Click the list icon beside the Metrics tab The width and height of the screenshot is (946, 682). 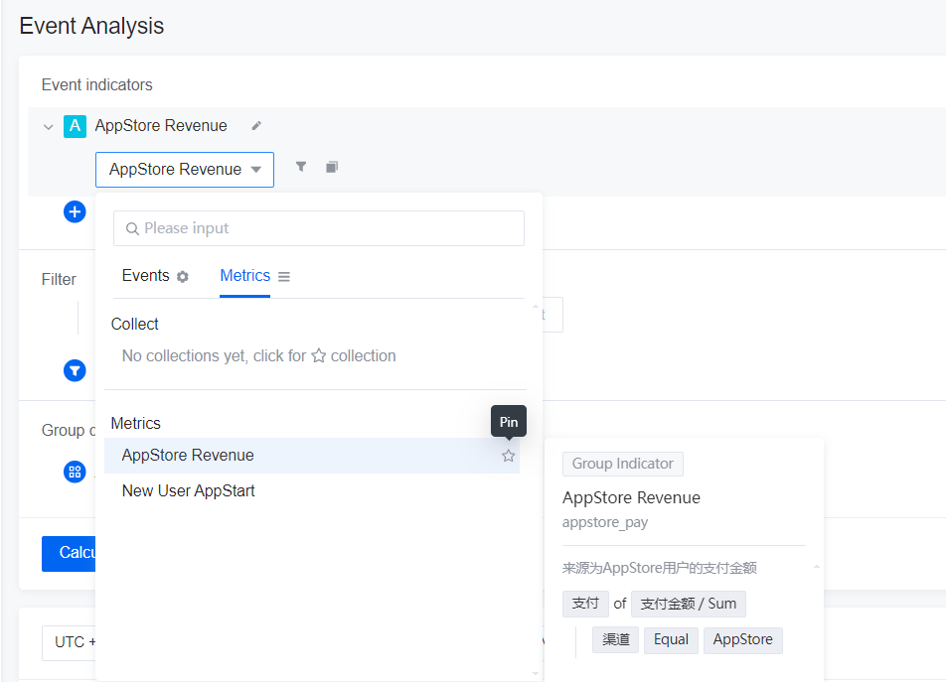283,275
